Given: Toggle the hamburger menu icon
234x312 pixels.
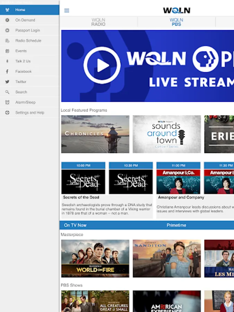Looking at the screenshot, I should click(67, 10).
